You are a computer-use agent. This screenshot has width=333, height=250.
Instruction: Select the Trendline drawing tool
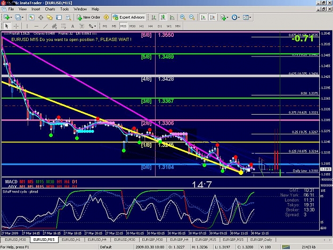point(45,26)
